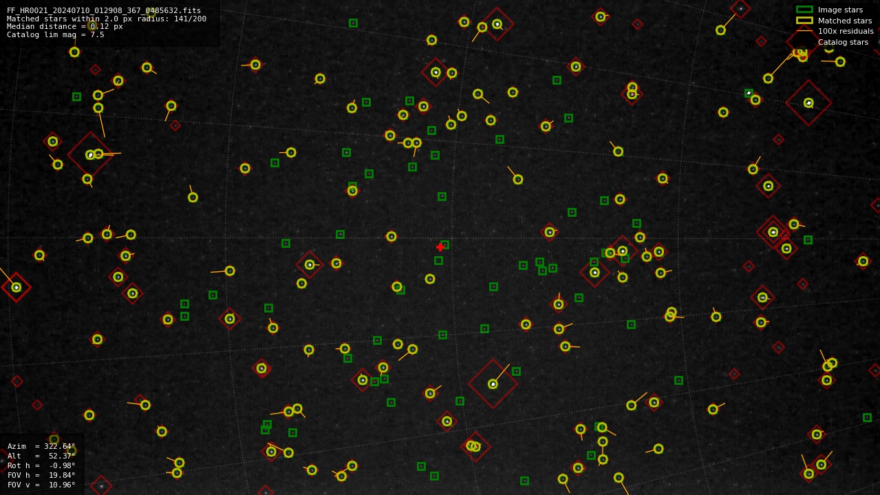Viewport: 880px width, 495px height.
Task: Select the '100x residuals' legend label
Action: pos(846,31)
